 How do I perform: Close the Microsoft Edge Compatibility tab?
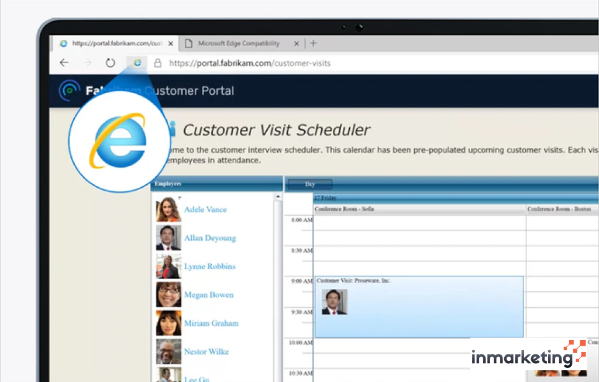click(x=296, y=44)
